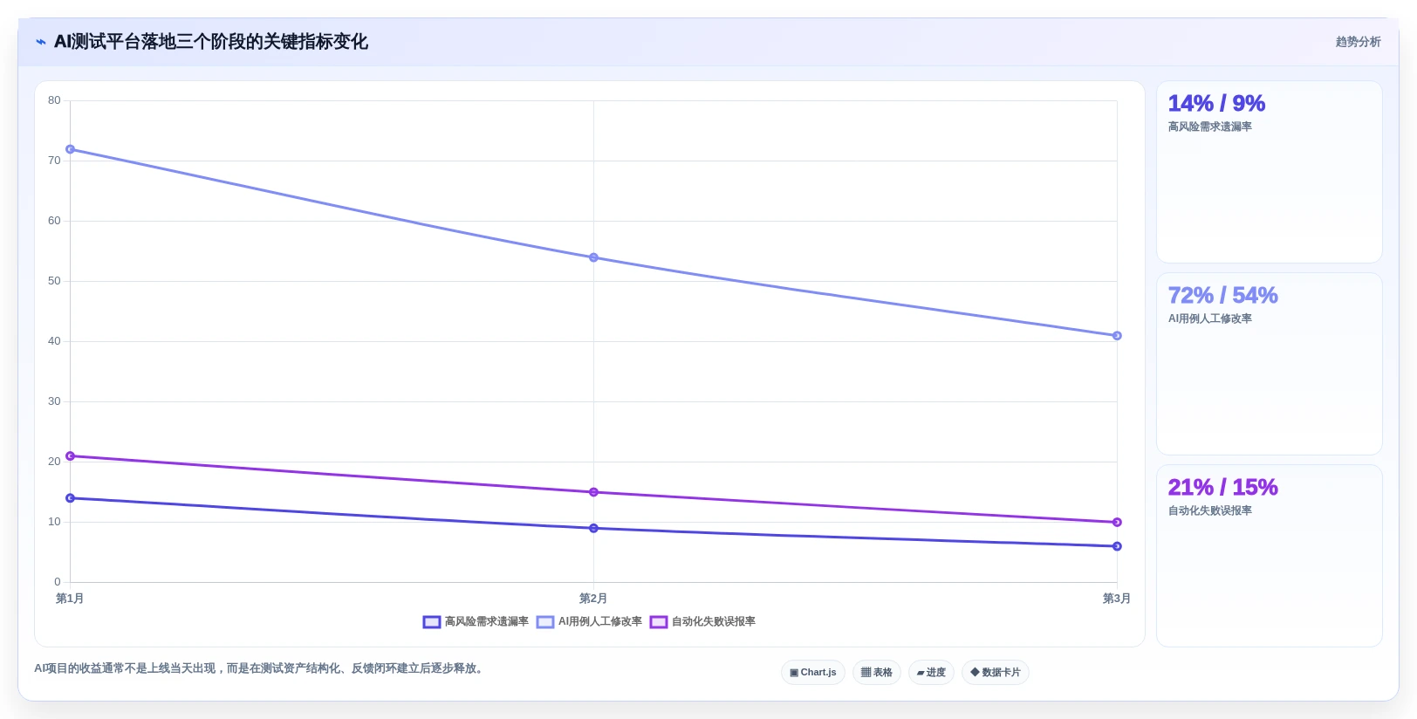The height and width of the screenshot is (719, 1417).
Task: Click the chart title heading text
Action: coord(211,42)
